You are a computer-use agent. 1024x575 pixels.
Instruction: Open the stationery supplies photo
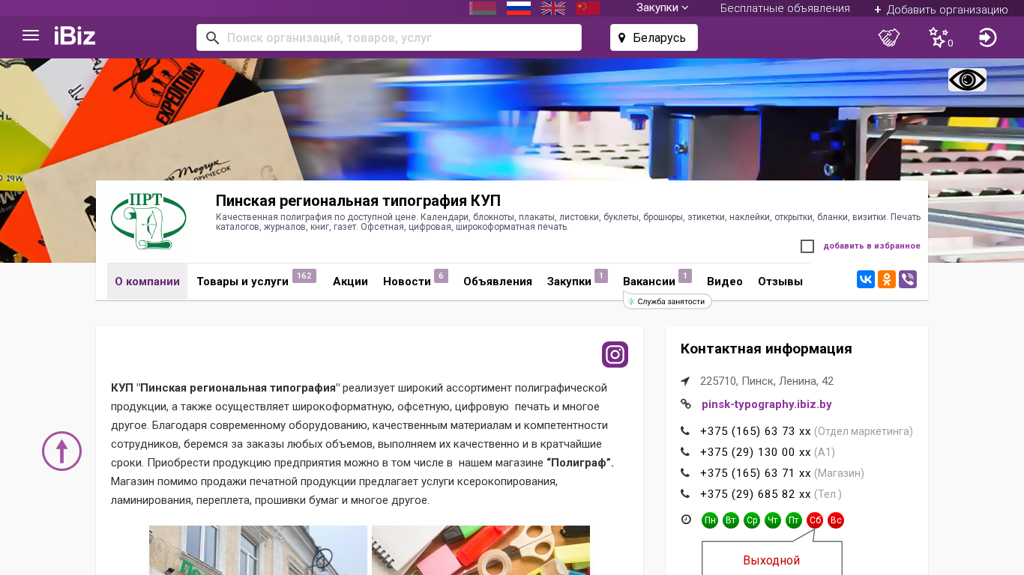481,550
